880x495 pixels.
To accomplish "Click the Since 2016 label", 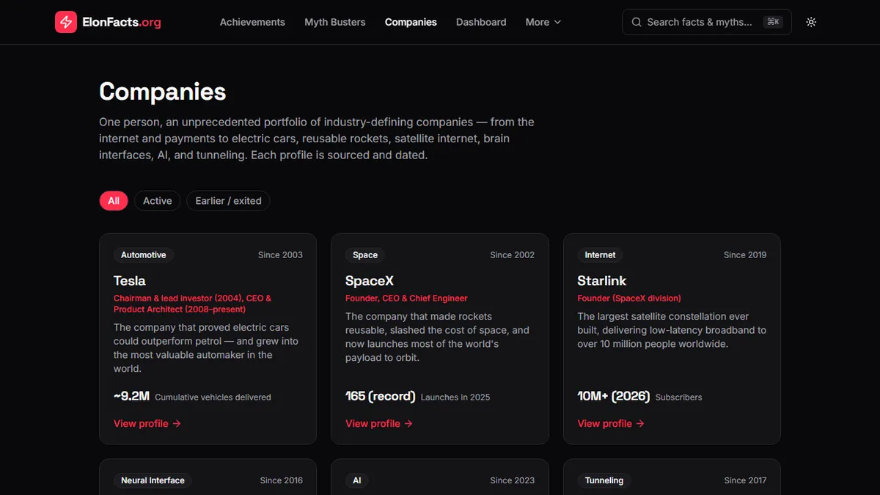I will [282, 480].
